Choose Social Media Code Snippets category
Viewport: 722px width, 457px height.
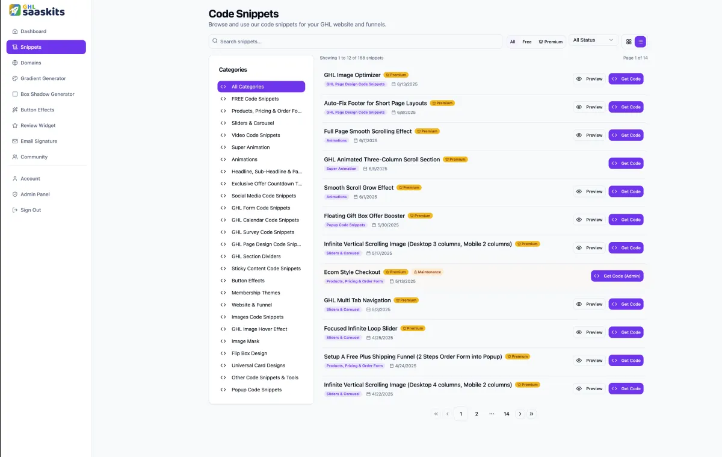(x=261, y=196)
